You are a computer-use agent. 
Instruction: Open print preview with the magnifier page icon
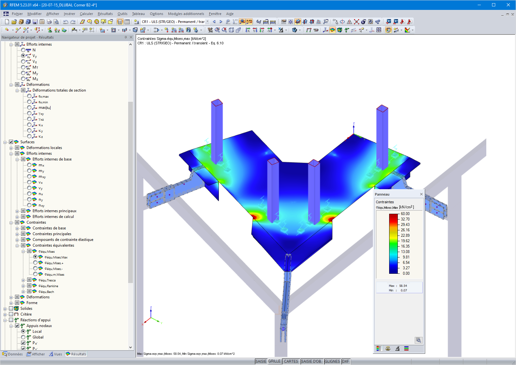(x=56, y=22)
